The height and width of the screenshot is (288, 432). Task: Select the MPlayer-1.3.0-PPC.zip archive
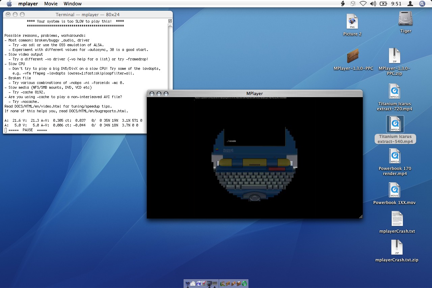click(394, 56)
